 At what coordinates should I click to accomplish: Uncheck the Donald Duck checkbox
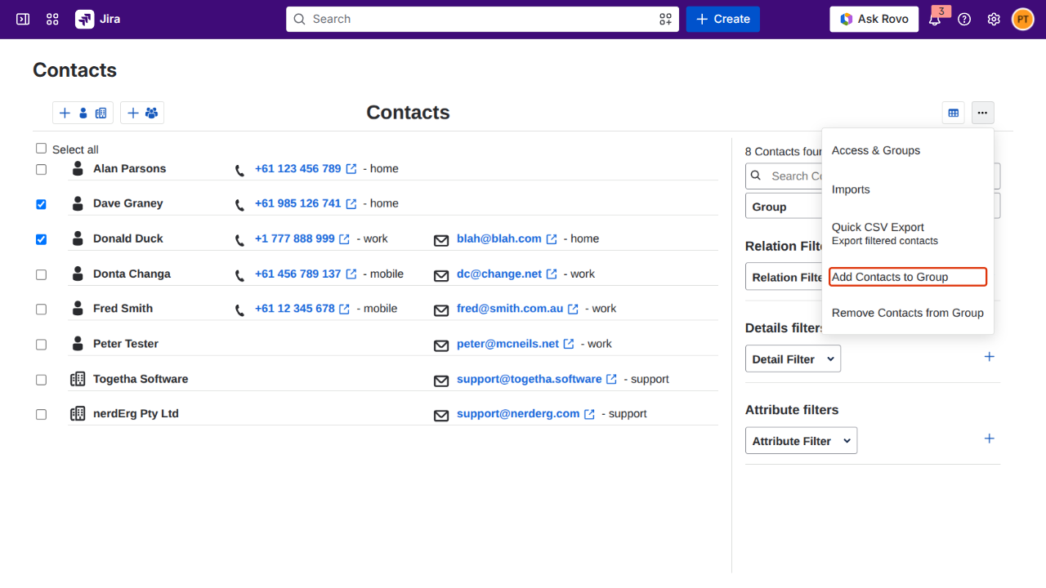[41, 239]
